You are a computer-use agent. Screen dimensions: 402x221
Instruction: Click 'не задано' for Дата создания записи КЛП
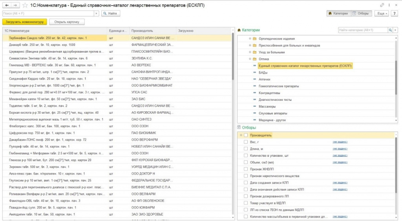pos(340,183)
